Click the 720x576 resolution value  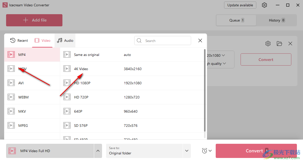(x=131, y=126)
